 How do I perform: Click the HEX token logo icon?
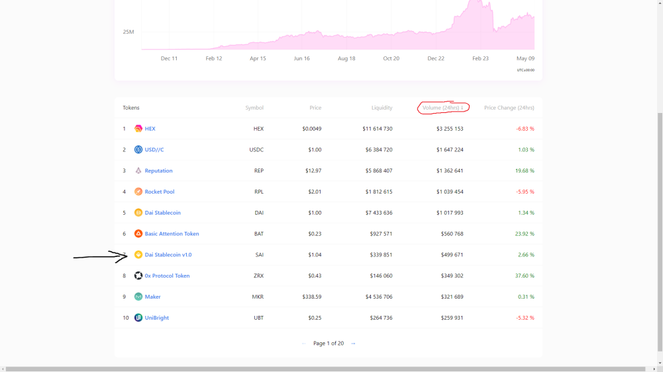click(x=138, y=129)
